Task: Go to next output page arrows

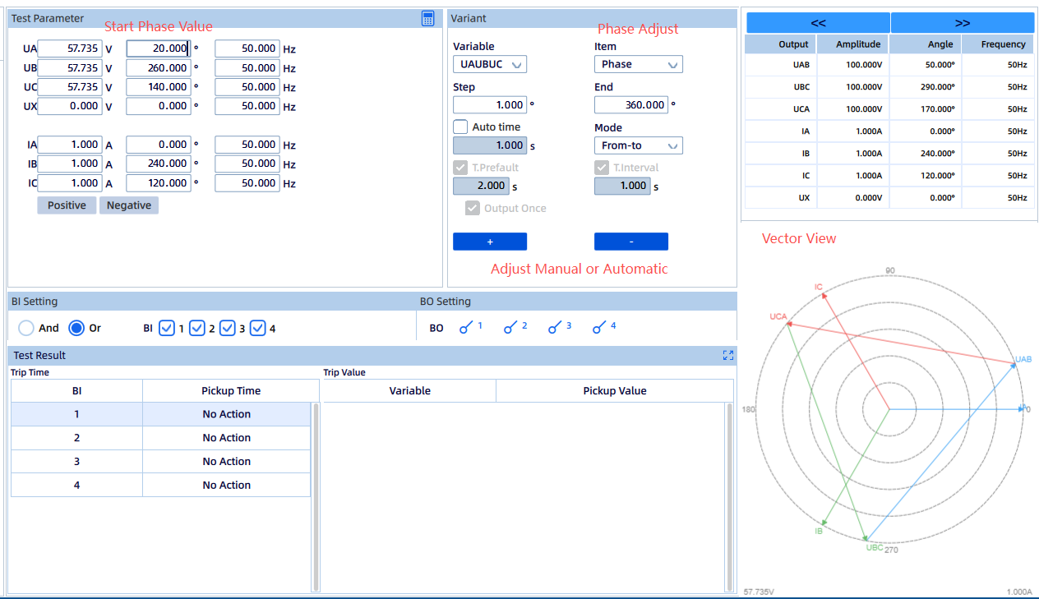Action: click(x=962, y=23)
